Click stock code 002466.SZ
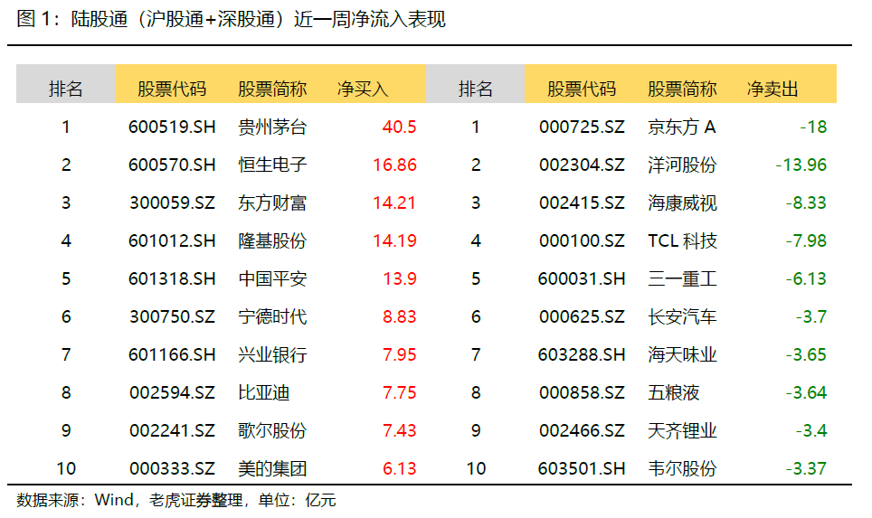Image resolution: width=872 pixels, height=518 pixels. click(582, 430)
